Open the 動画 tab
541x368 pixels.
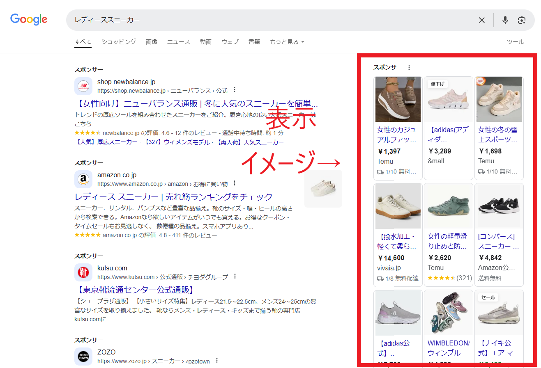tap(206, 42)
